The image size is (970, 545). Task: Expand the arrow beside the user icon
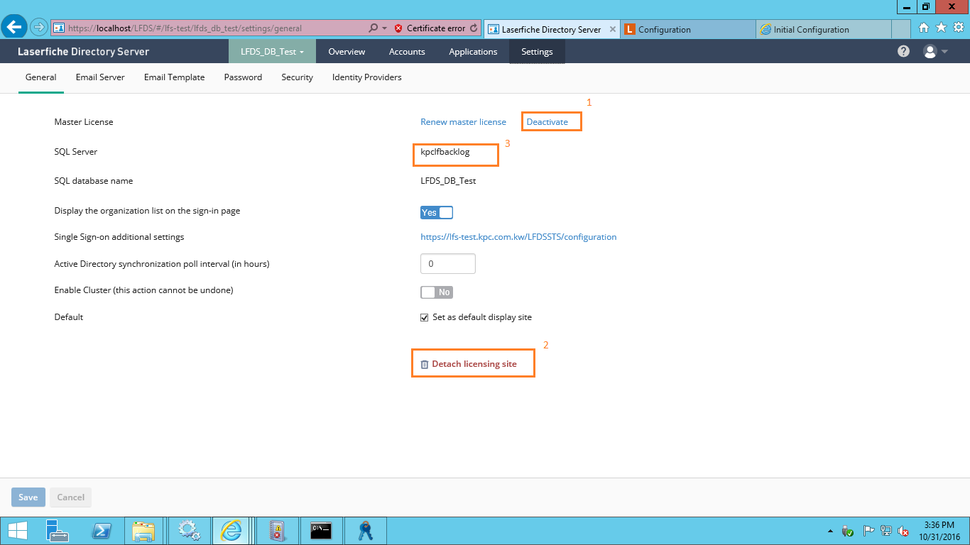944,52
